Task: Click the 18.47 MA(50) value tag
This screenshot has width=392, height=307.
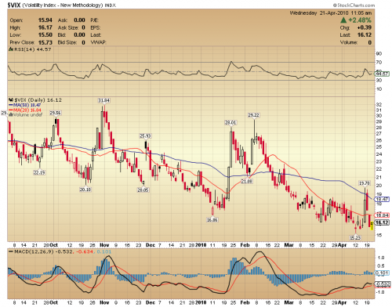Action: click(382, 199)
